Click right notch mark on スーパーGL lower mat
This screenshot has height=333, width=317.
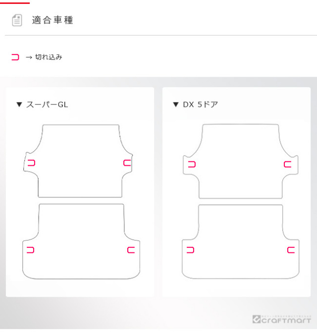(x=131, y=250)
